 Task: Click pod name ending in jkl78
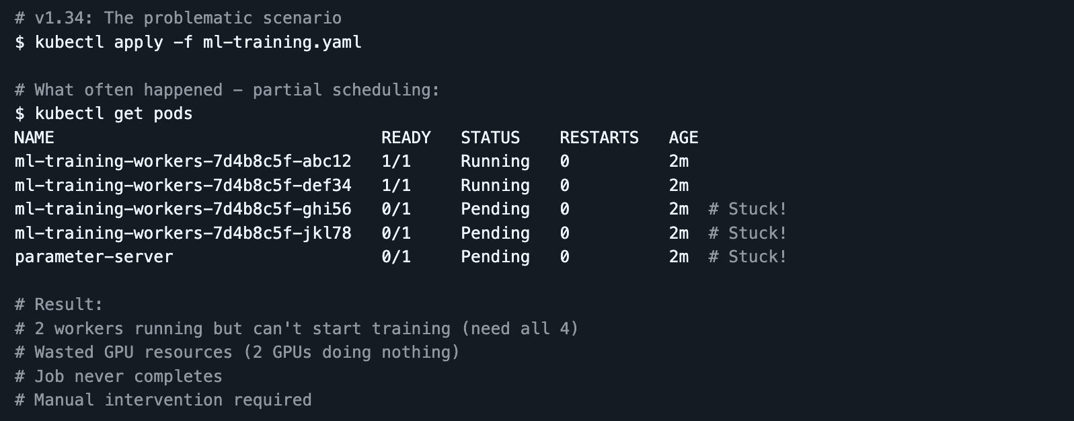(183, 233)
